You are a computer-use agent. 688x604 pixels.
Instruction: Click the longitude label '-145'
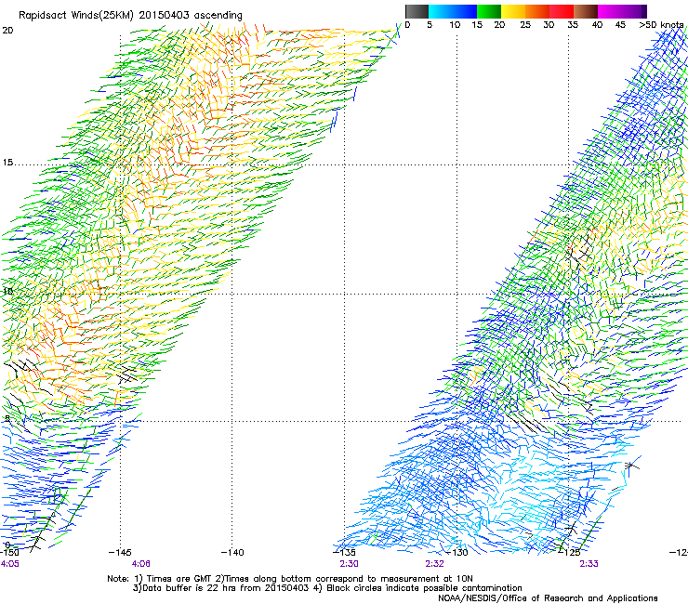[x=120, y=552]
